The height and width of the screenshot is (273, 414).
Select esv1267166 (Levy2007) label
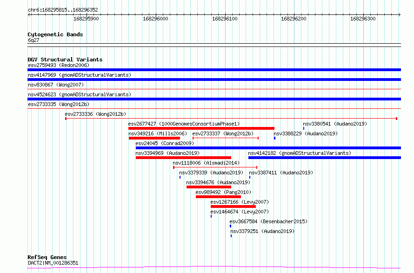tap(240, 202)
